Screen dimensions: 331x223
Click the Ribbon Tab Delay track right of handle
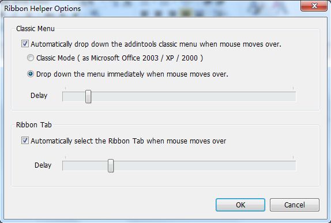[x=205, y=166]
